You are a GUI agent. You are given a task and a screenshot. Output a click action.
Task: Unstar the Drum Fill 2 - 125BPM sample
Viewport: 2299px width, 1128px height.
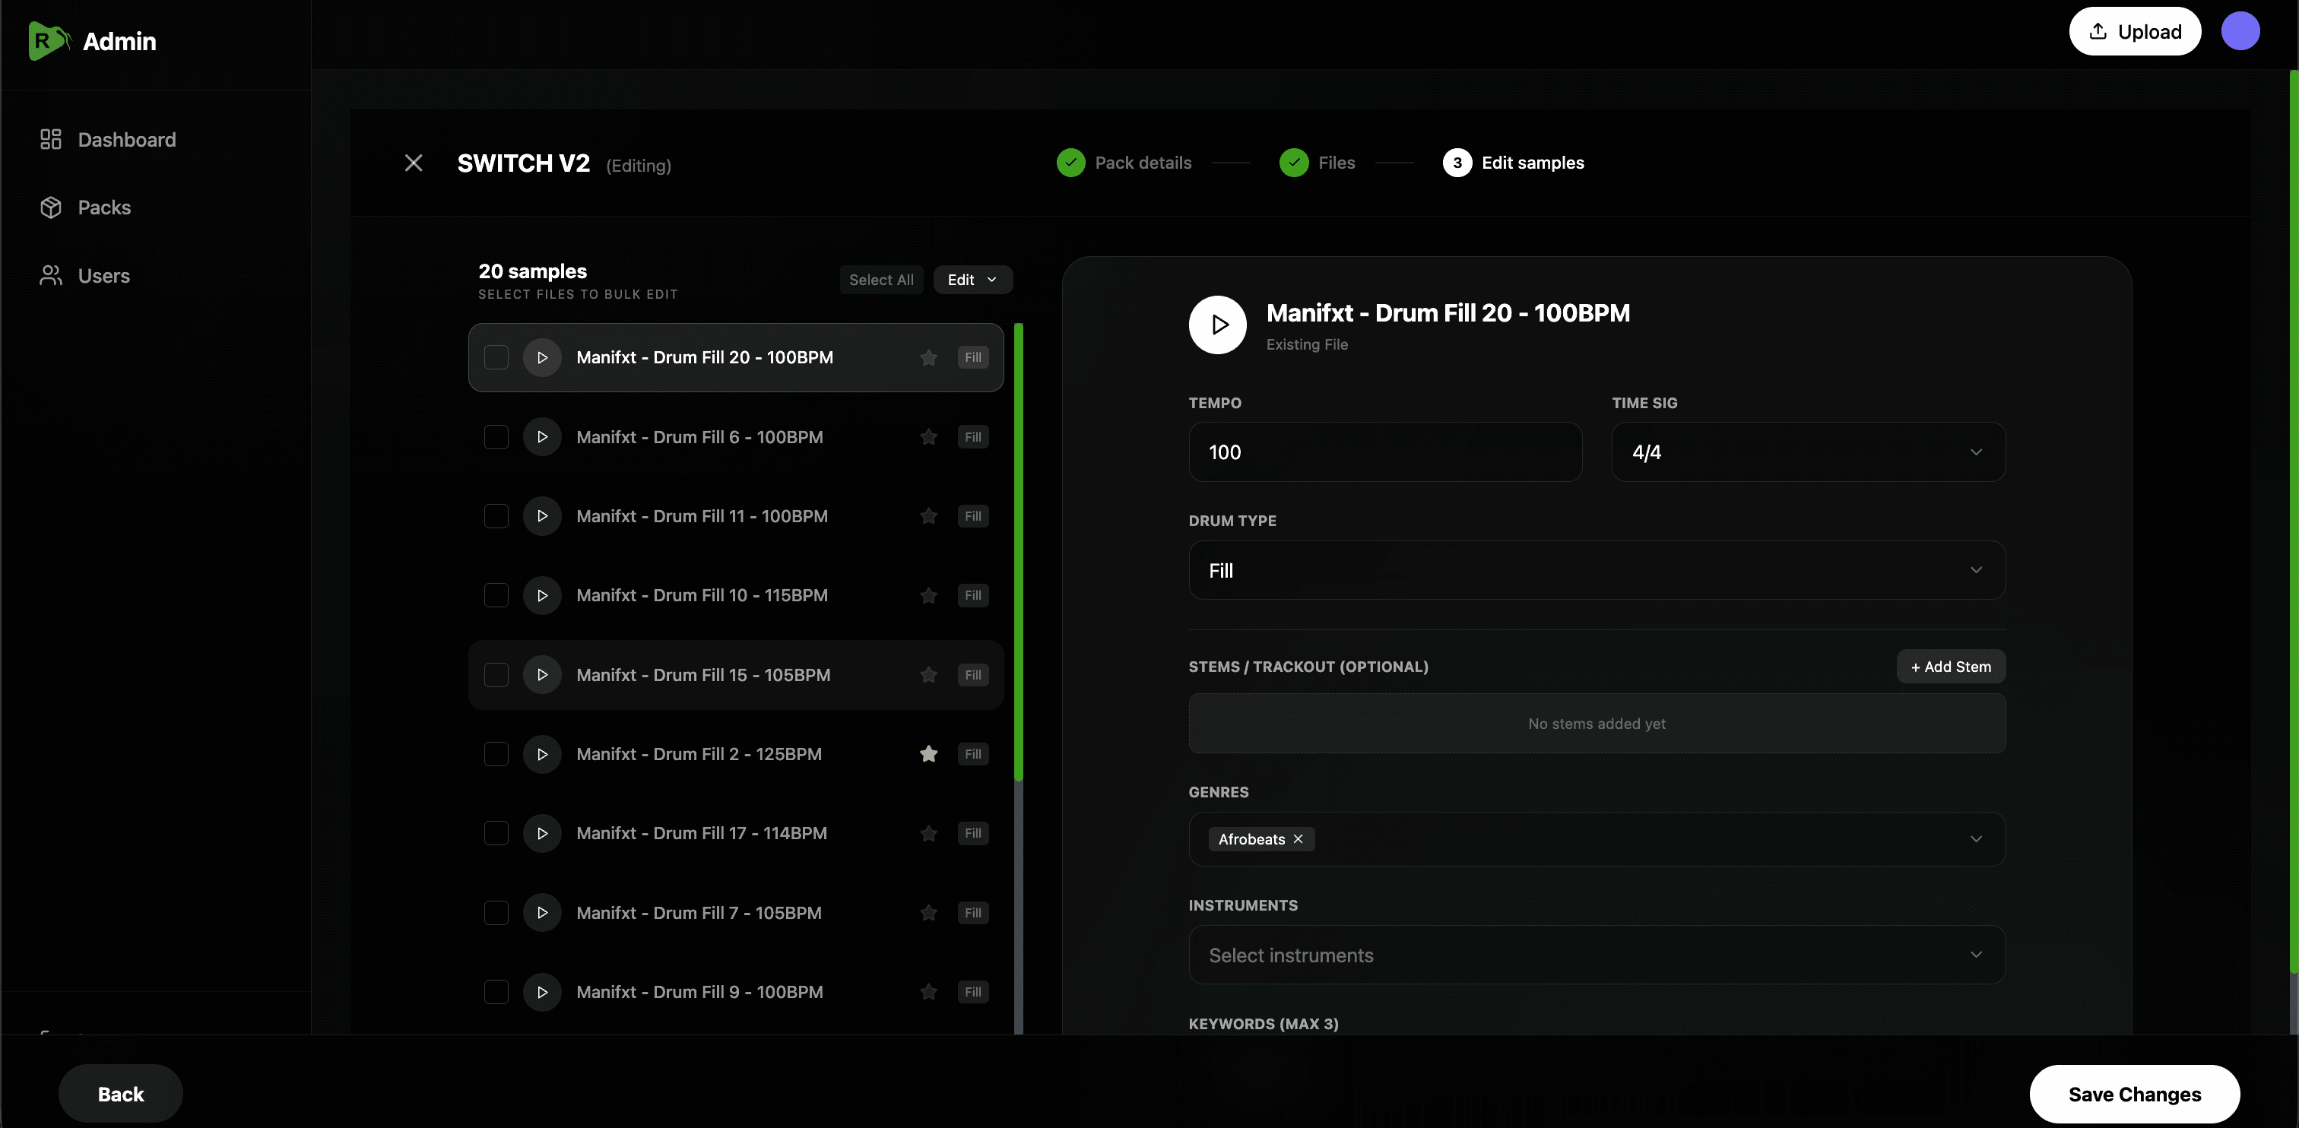click(928, 754)
